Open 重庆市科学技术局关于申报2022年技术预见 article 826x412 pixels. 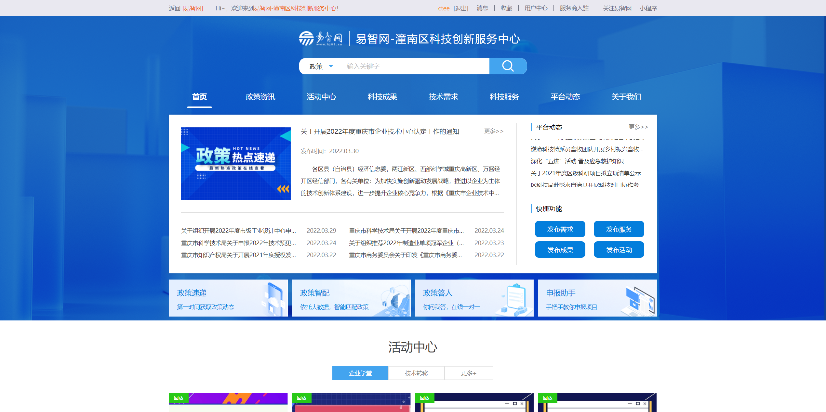tap(238, 243)
